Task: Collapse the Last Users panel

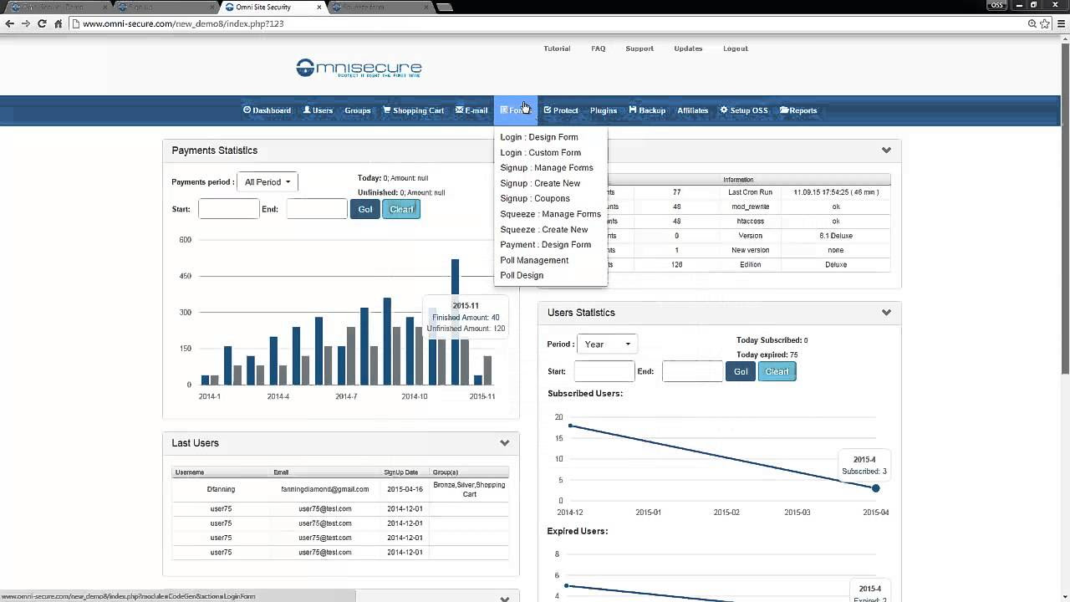Action: [504, 443]
